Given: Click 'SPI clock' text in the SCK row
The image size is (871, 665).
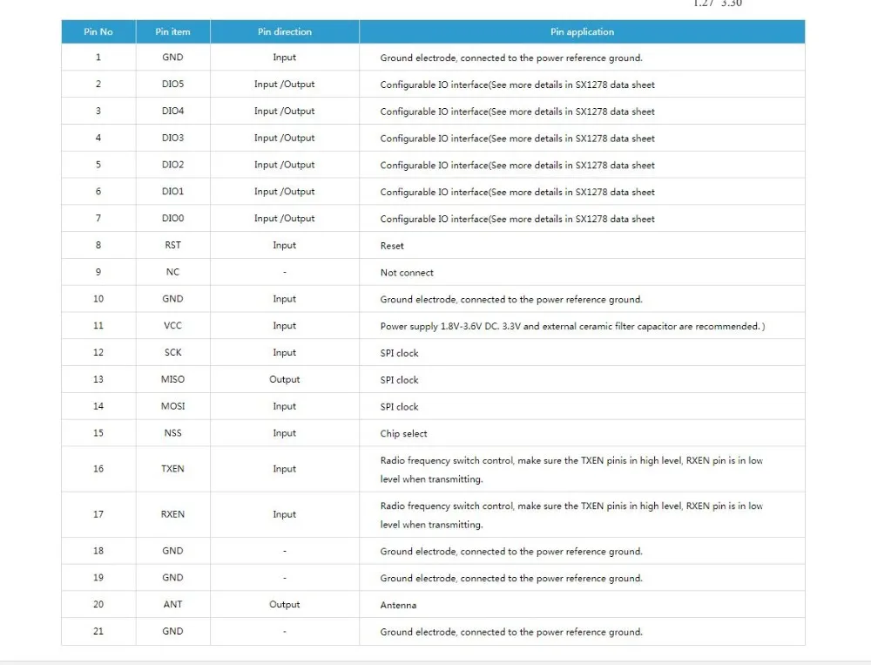Looking at the screenshot, I should (400, 353).
